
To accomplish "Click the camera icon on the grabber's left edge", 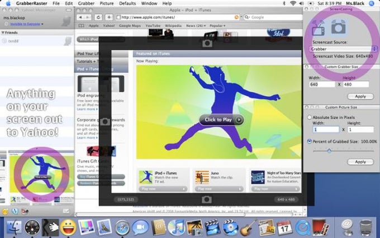I will point(105,122).
